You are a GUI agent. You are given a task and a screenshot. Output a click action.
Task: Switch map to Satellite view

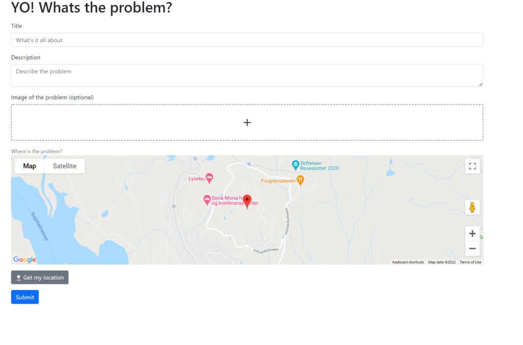[64, 166]
